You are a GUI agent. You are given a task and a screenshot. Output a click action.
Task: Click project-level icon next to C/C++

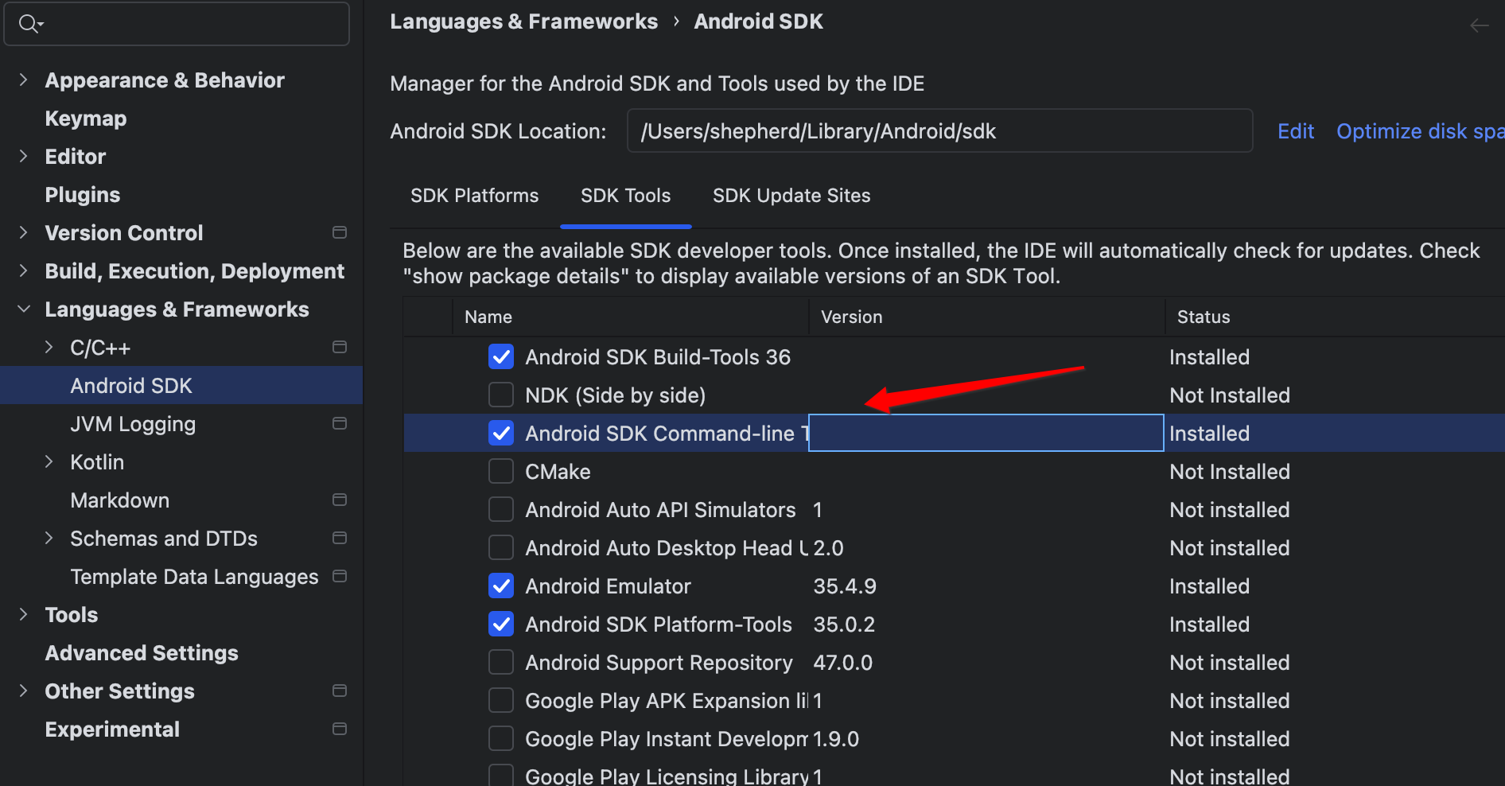(x=340, y=347)
